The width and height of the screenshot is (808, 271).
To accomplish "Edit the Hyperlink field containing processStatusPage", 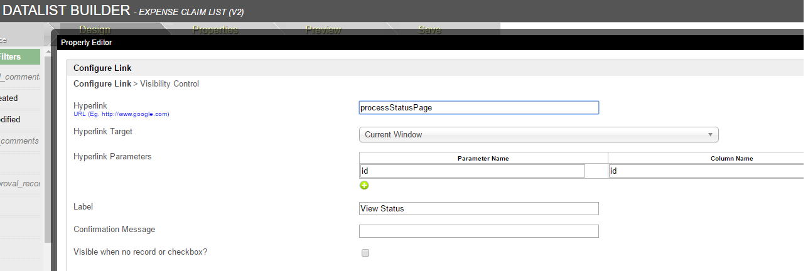I will [x=479, y=107].
